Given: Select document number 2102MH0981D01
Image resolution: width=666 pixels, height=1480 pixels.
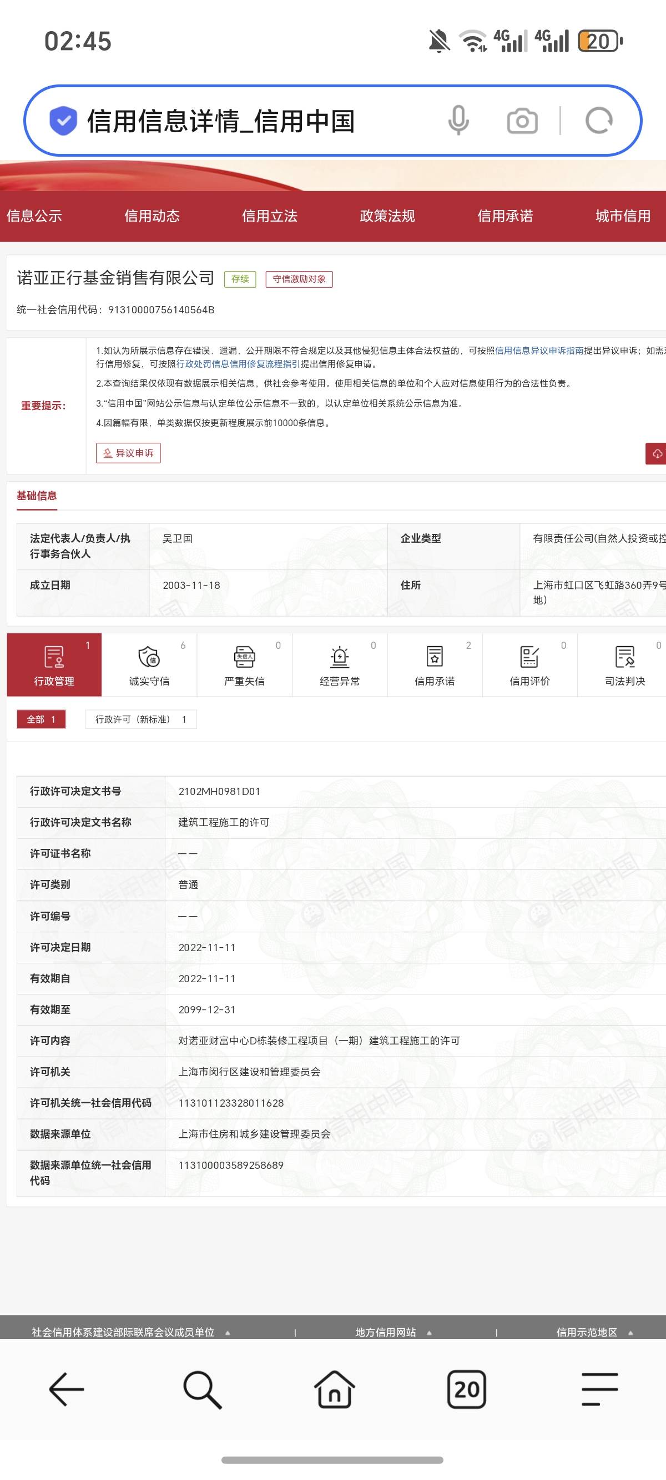Looking at the screenshot, I should (x=219, y=791).
